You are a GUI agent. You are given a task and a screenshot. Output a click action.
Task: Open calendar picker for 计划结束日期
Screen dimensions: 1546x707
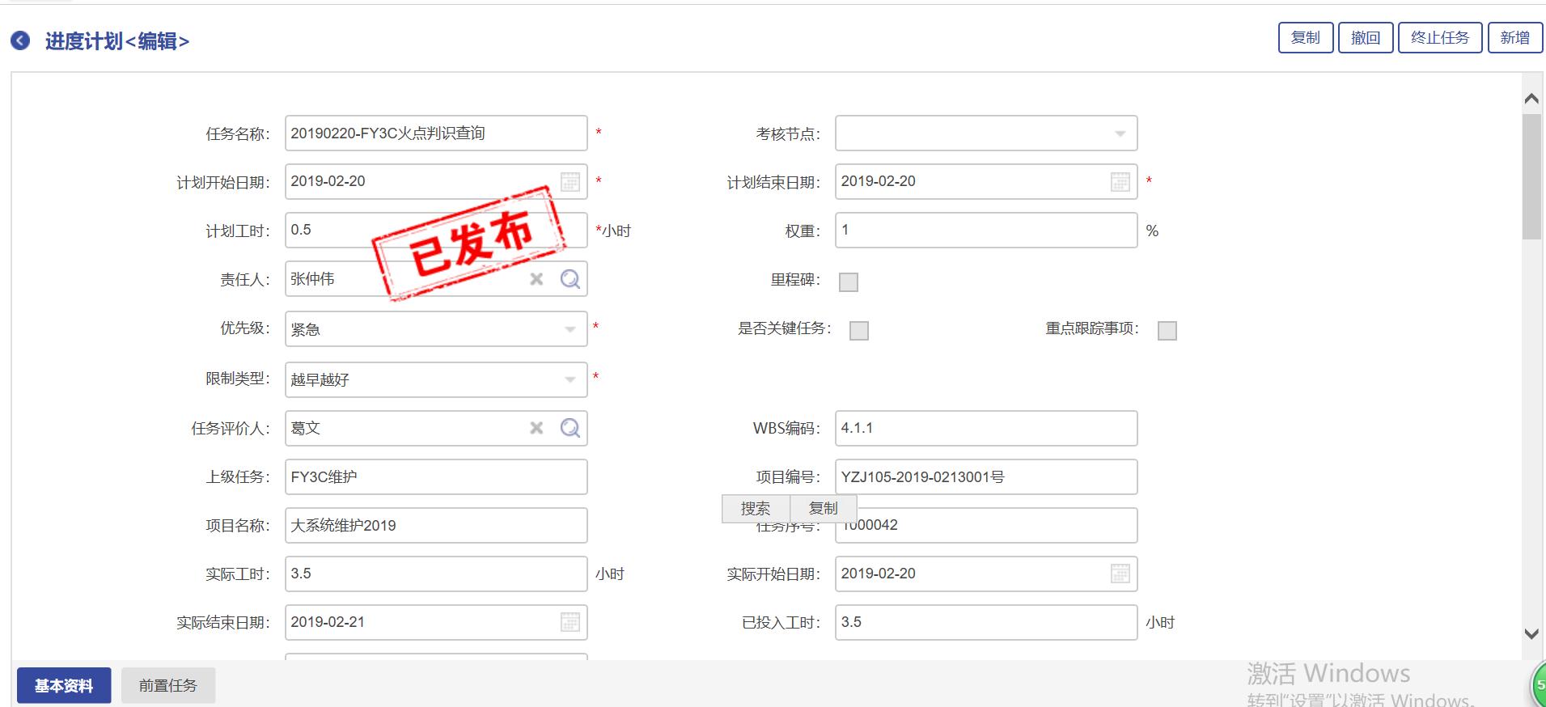pyautogui.click(x=1120, y=182)
